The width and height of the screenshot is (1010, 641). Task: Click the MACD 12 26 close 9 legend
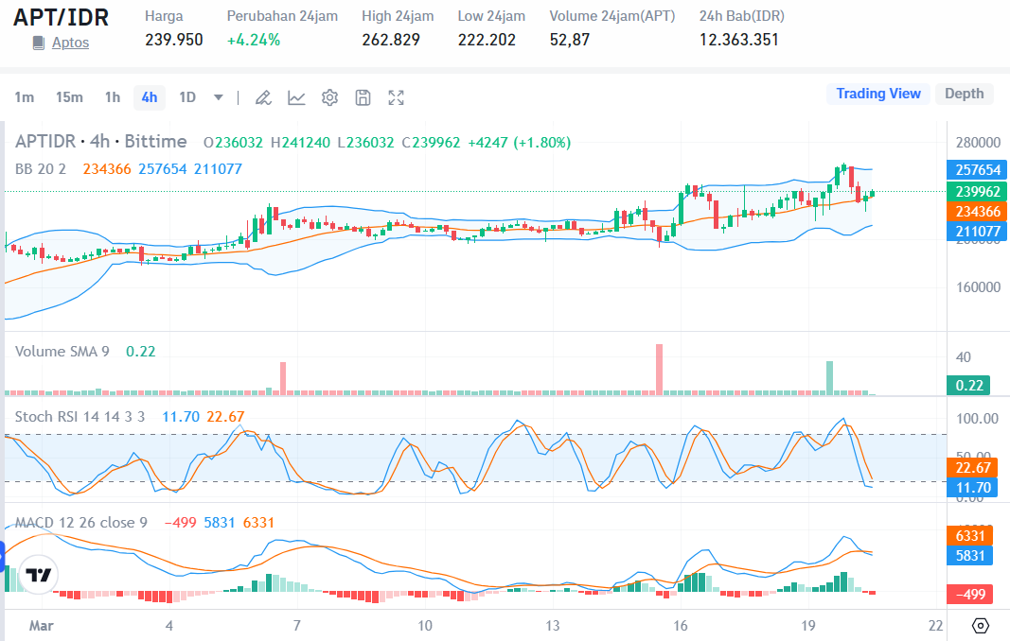(81, 523)
